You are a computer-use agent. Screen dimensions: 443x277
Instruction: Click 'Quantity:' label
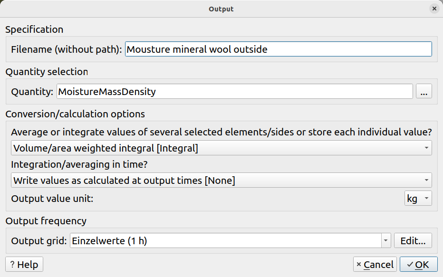32,92
